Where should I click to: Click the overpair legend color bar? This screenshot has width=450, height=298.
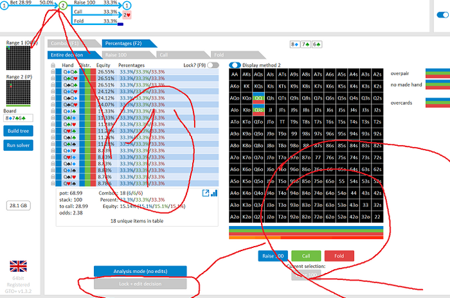tap(438, 73)
